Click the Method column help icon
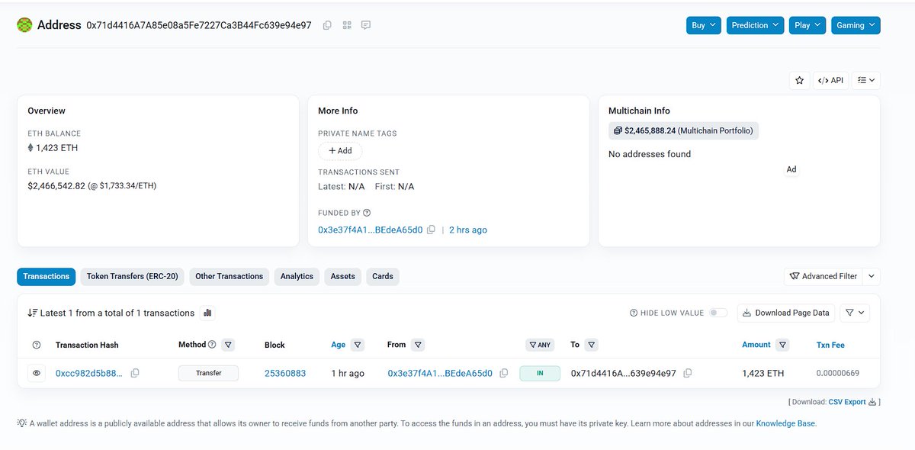 coord(212,345)
